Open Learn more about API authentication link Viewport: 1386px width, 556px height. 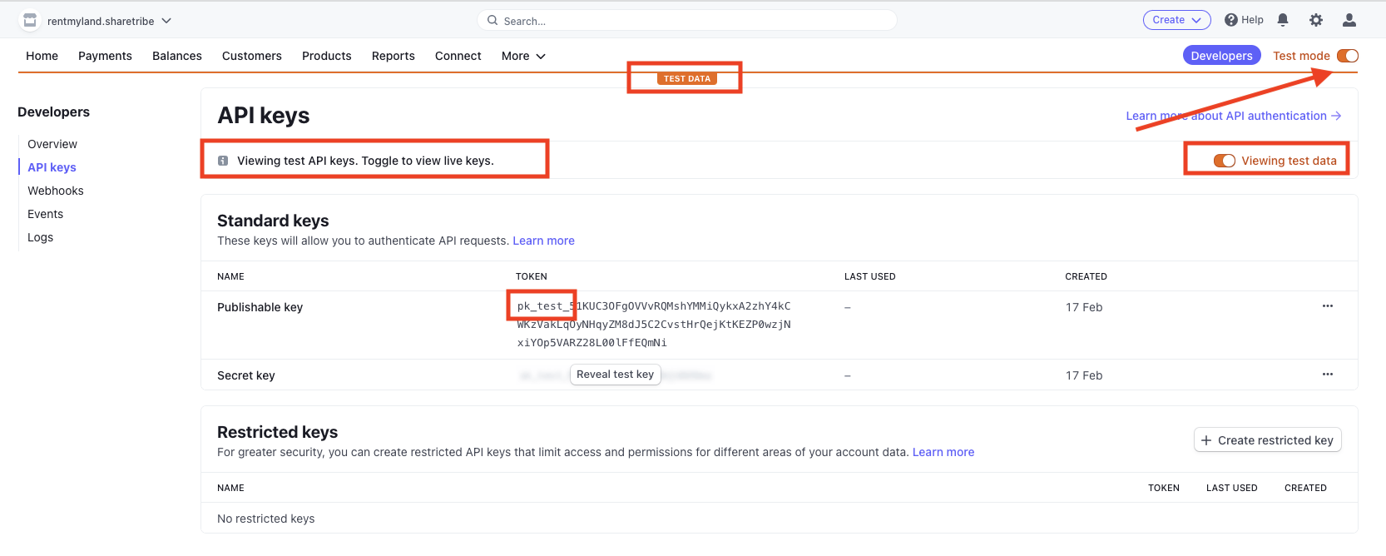pos(1233,116)
